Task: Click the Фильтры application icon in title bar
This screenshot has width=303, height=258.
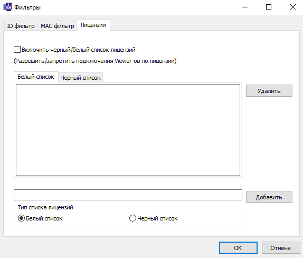Action: coord(7,7)
